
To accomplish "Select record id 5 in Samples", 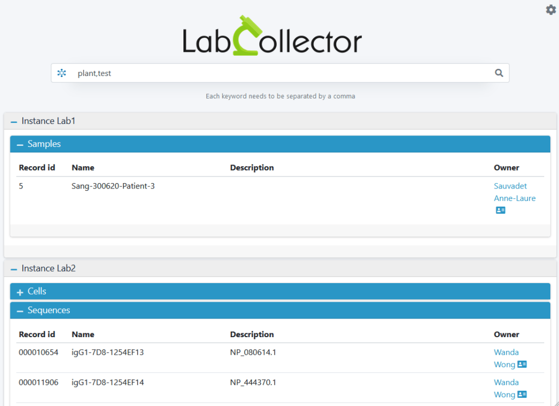I will [21, 186].
